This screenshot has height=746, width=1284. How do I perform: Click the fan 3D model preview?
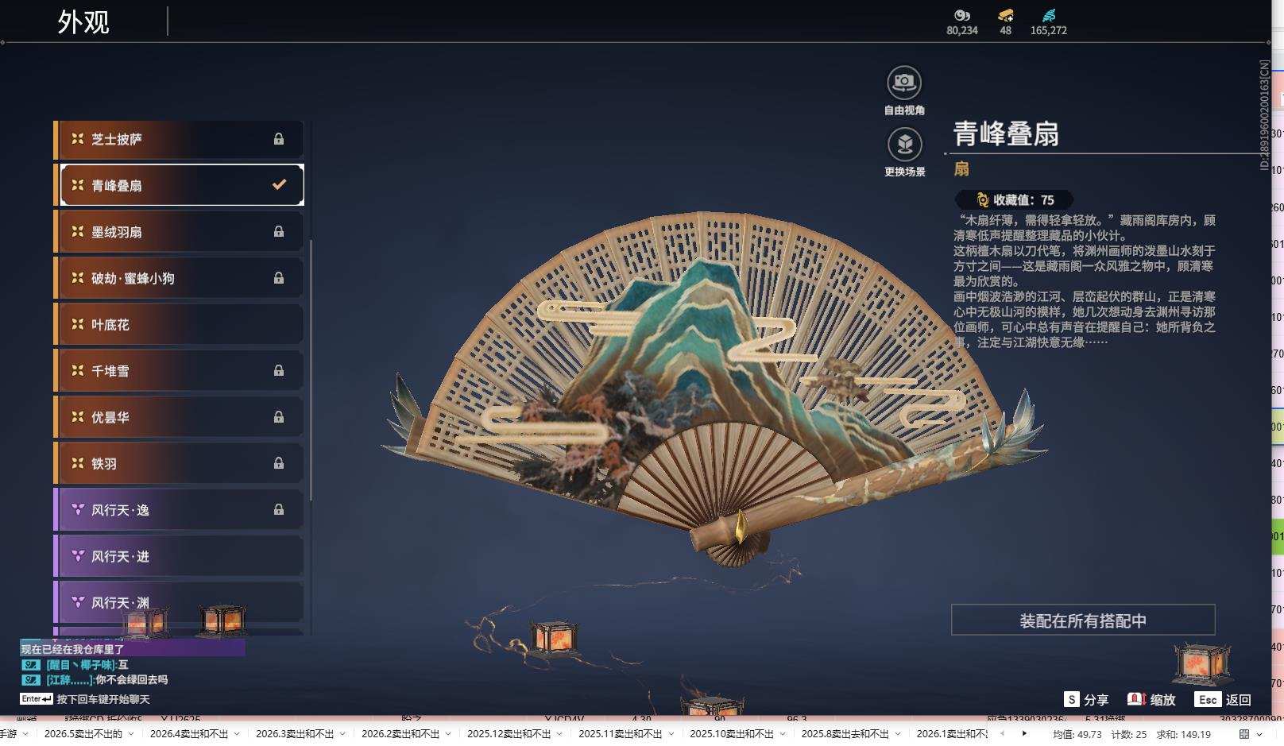pos(715,389)
